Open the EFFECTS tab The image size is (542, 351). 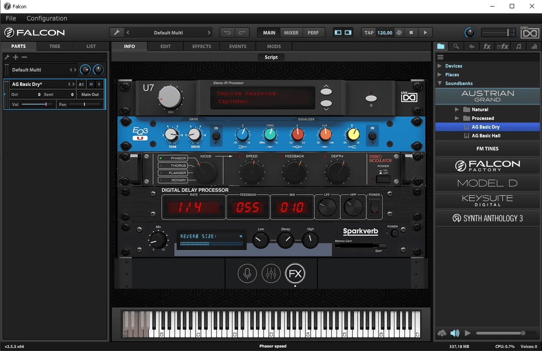pos(202,46)
